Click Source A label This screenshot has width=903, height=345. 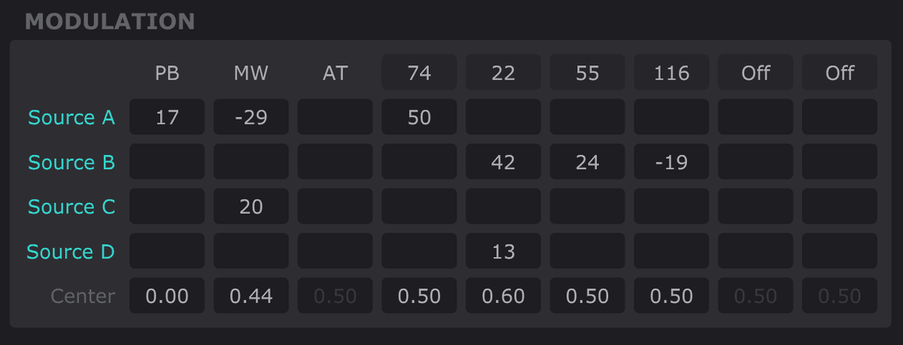click(x=72, y=117)
